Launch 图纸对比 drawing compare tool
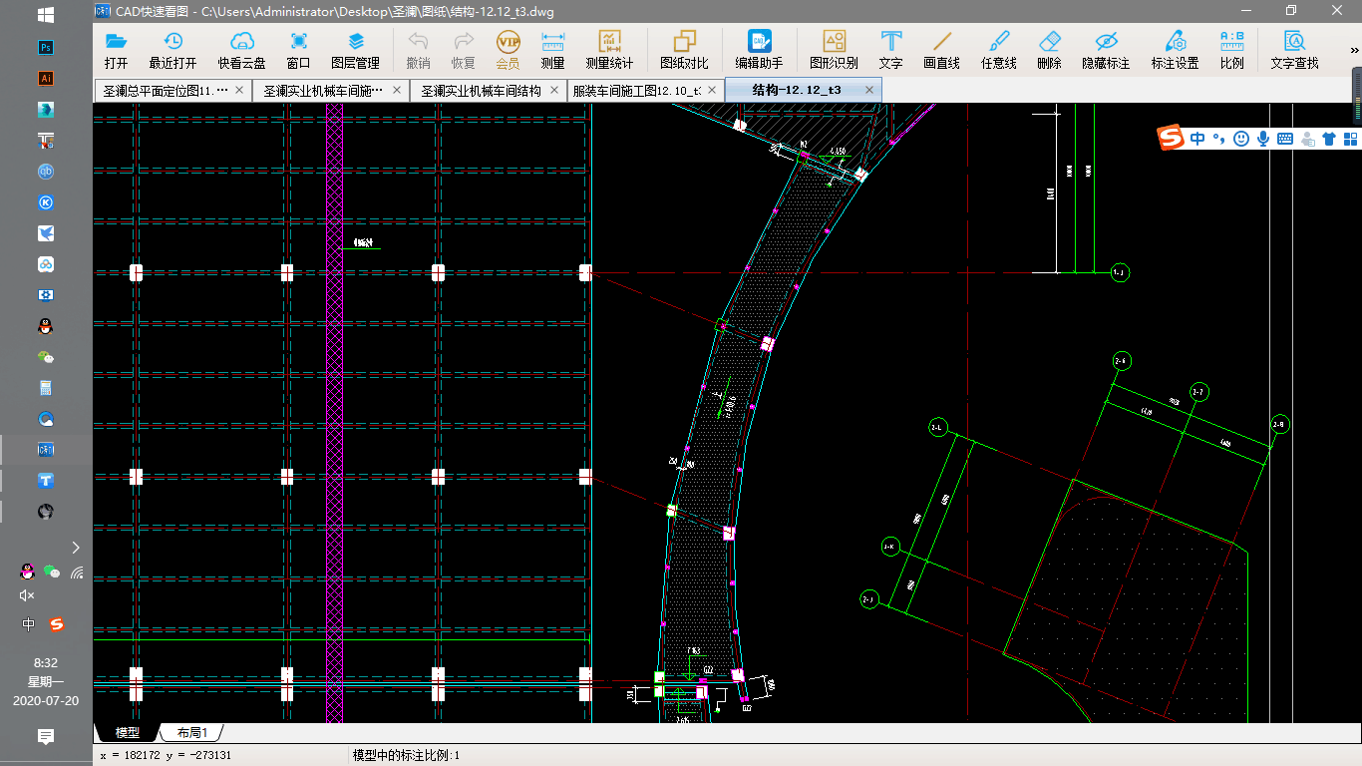 684,49
